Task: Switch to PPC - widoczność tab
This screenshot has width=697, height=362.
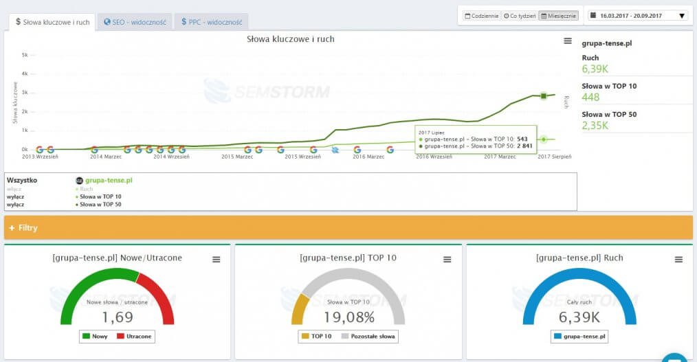Action: pos(212,22)
